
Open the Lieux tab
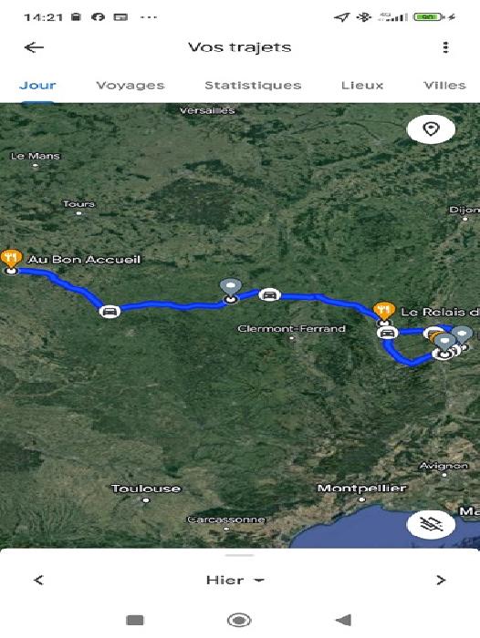point(362,85)
